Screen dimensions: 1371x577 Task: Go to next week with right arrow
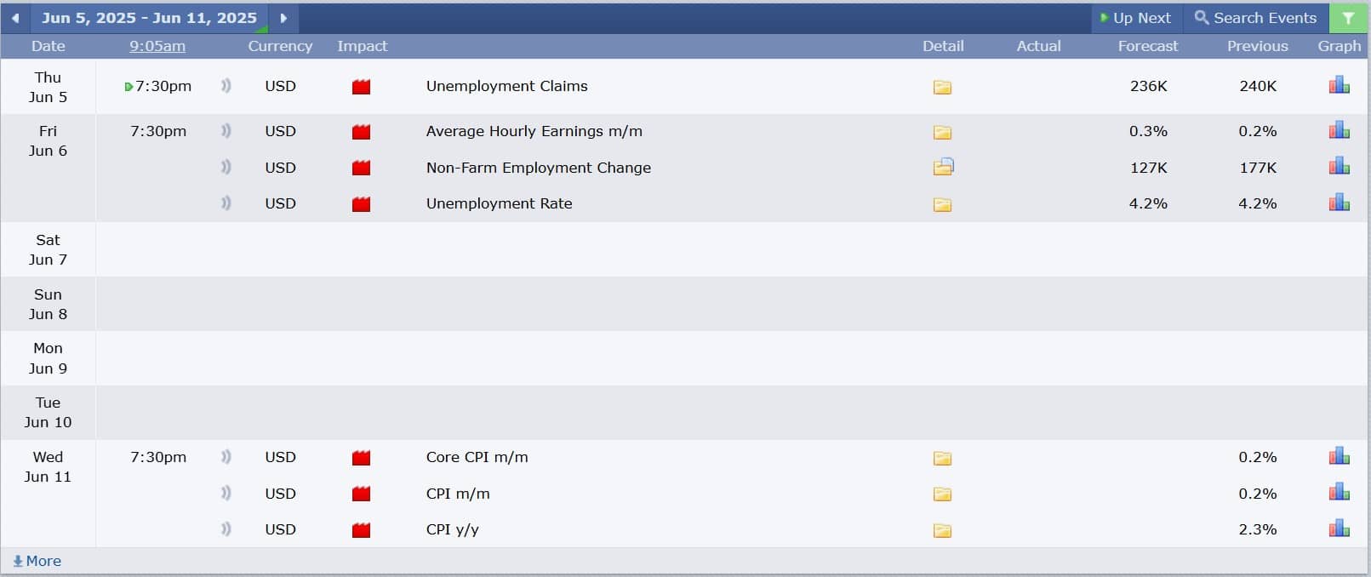283,18
